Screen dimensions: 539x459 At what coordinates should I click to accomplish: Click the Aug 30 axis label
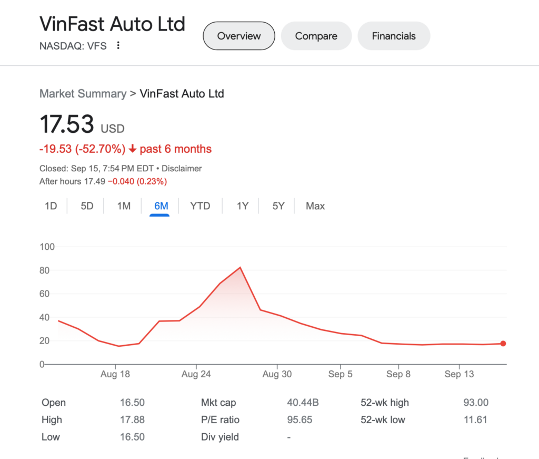(x=277, y=374)
